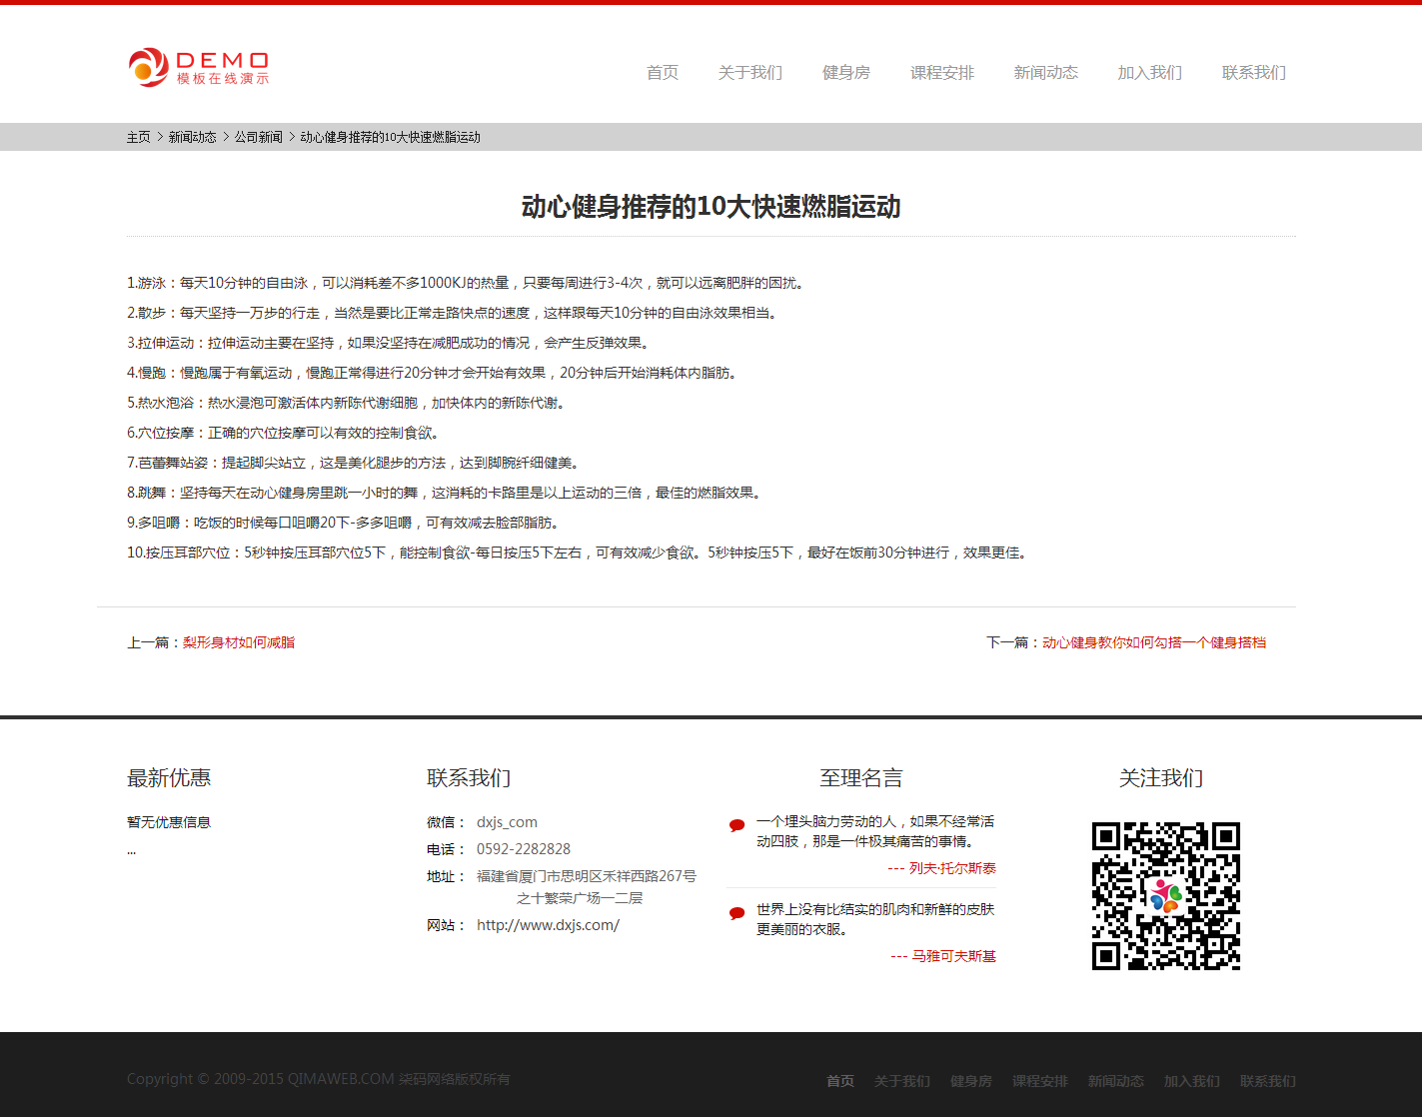Click 健身房 in the footer navigation
This screenshot has height=1117, width=1422.
(x=970, y=1081)
